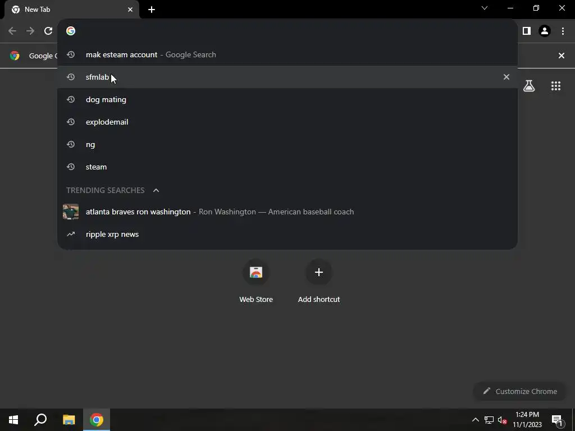Image resolution: width=575 pixels, height=431 pixels.
Task: Click the Web Store label
Action: [x=256, y=300]
